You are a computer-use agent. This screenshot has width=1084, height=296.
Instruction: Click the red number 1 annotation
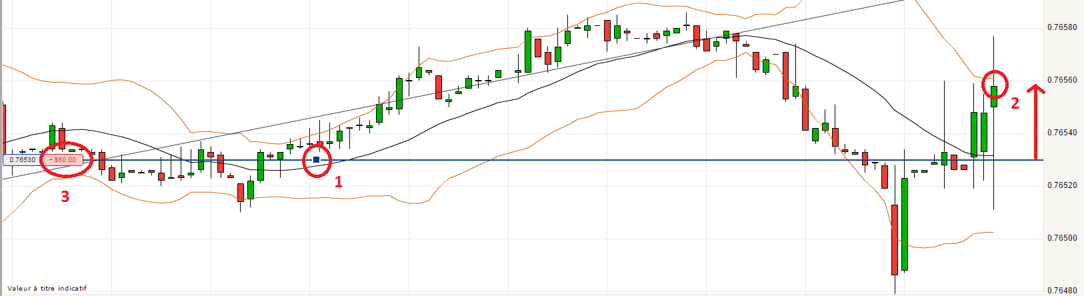tap(339, 182)
